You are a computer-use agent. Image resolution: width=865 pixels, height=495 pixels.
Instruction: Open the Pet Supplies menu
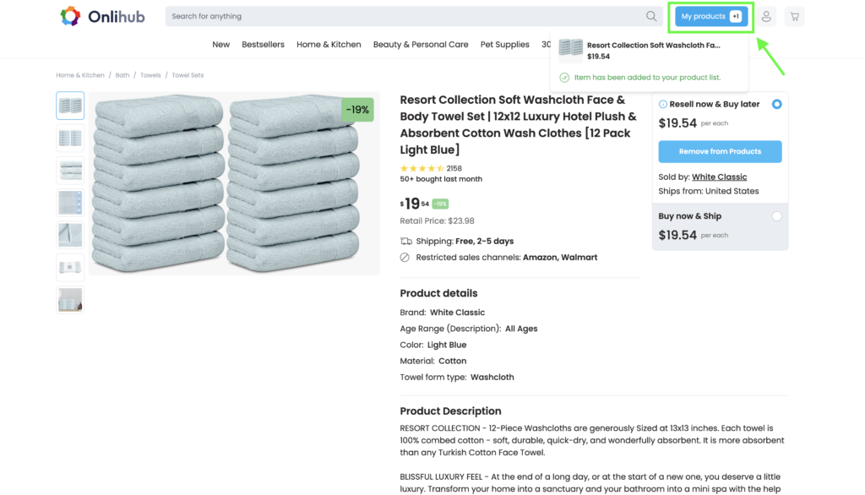504,45
